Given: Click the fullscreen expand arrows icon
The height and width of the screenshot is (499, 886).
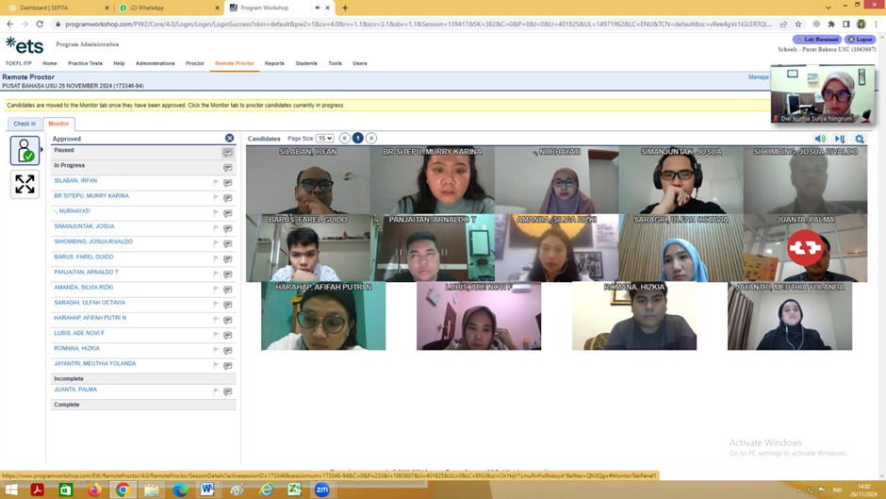Looking at the screenshot, I should click(25, 184).
